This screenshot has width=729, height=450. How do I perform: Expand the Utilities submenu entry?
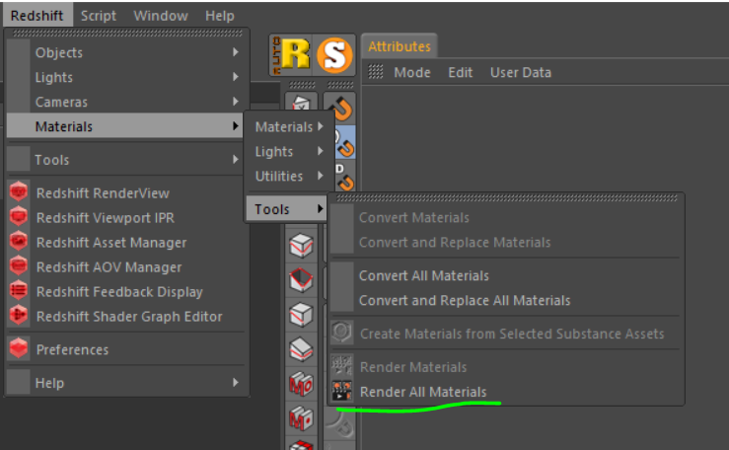(x=288, y=177)
